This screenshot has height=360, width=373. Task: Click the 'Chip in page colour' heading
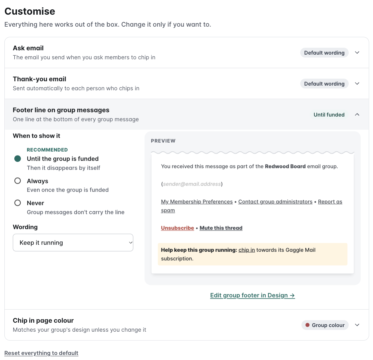[43, 320]
